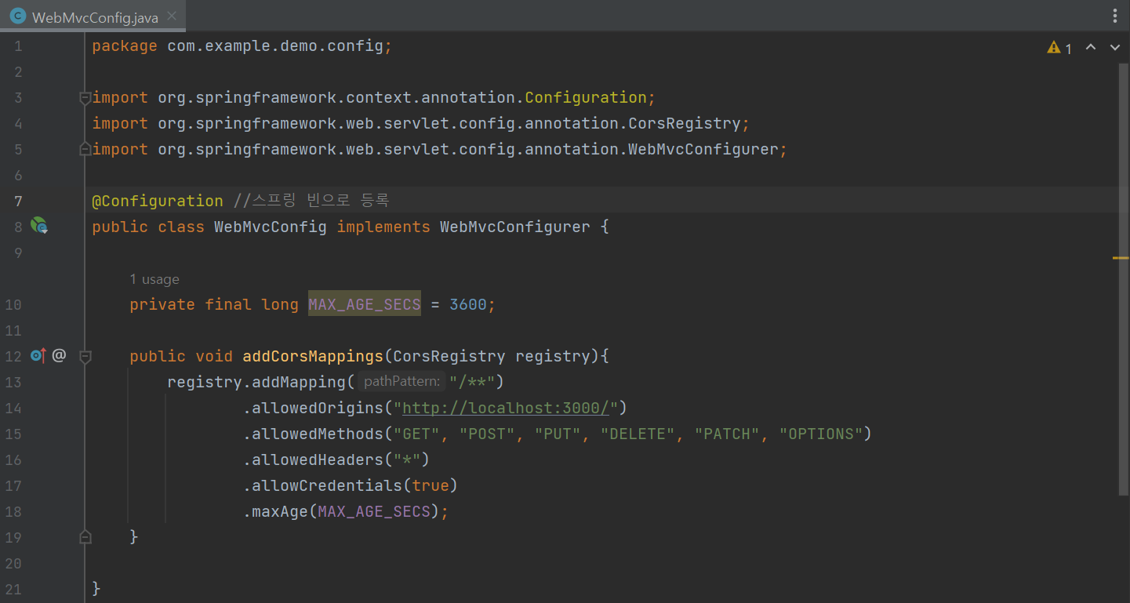Click the .allowedHeaders("*") call
Screen dimensions: 1130x603
(336, 460)
